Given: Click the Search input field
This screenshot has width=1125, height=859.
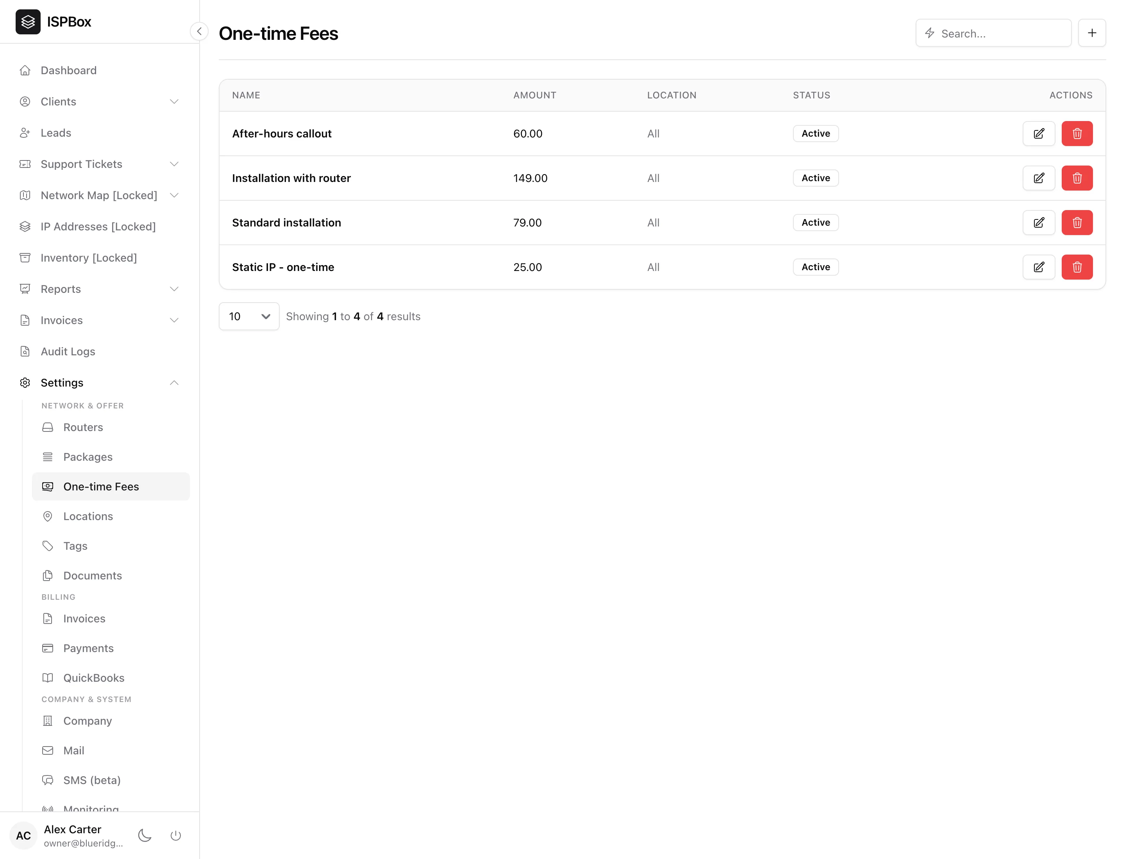Looking at the screenshot, I should coord(993,33).
